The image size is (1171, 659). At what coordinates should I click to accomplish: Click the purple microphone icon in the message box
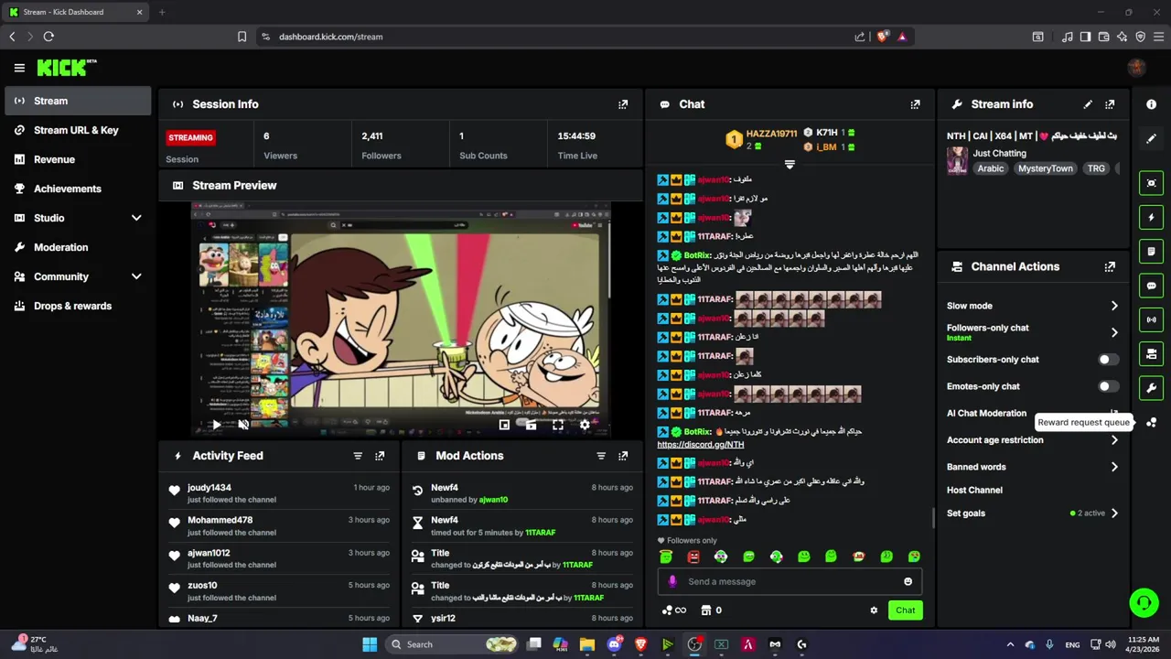coord(672,582)
